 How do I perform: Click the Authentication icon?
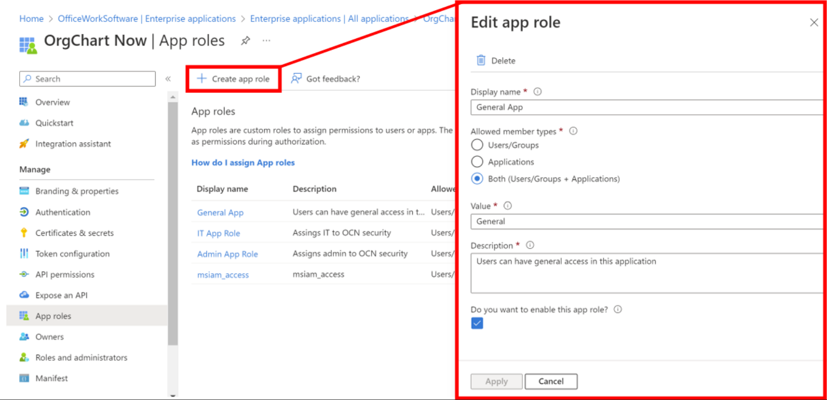24,212
